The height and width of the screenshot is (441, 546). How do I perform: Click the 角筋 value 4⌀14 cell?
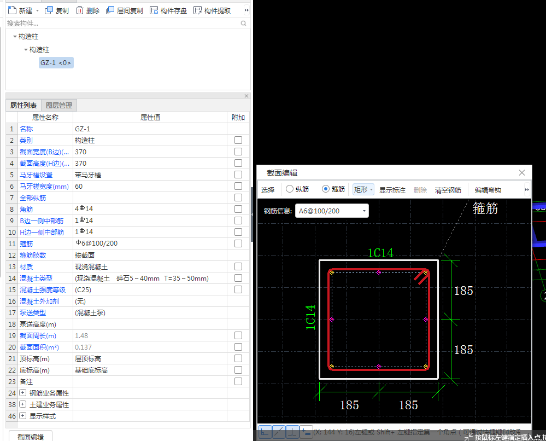(150, 209)
